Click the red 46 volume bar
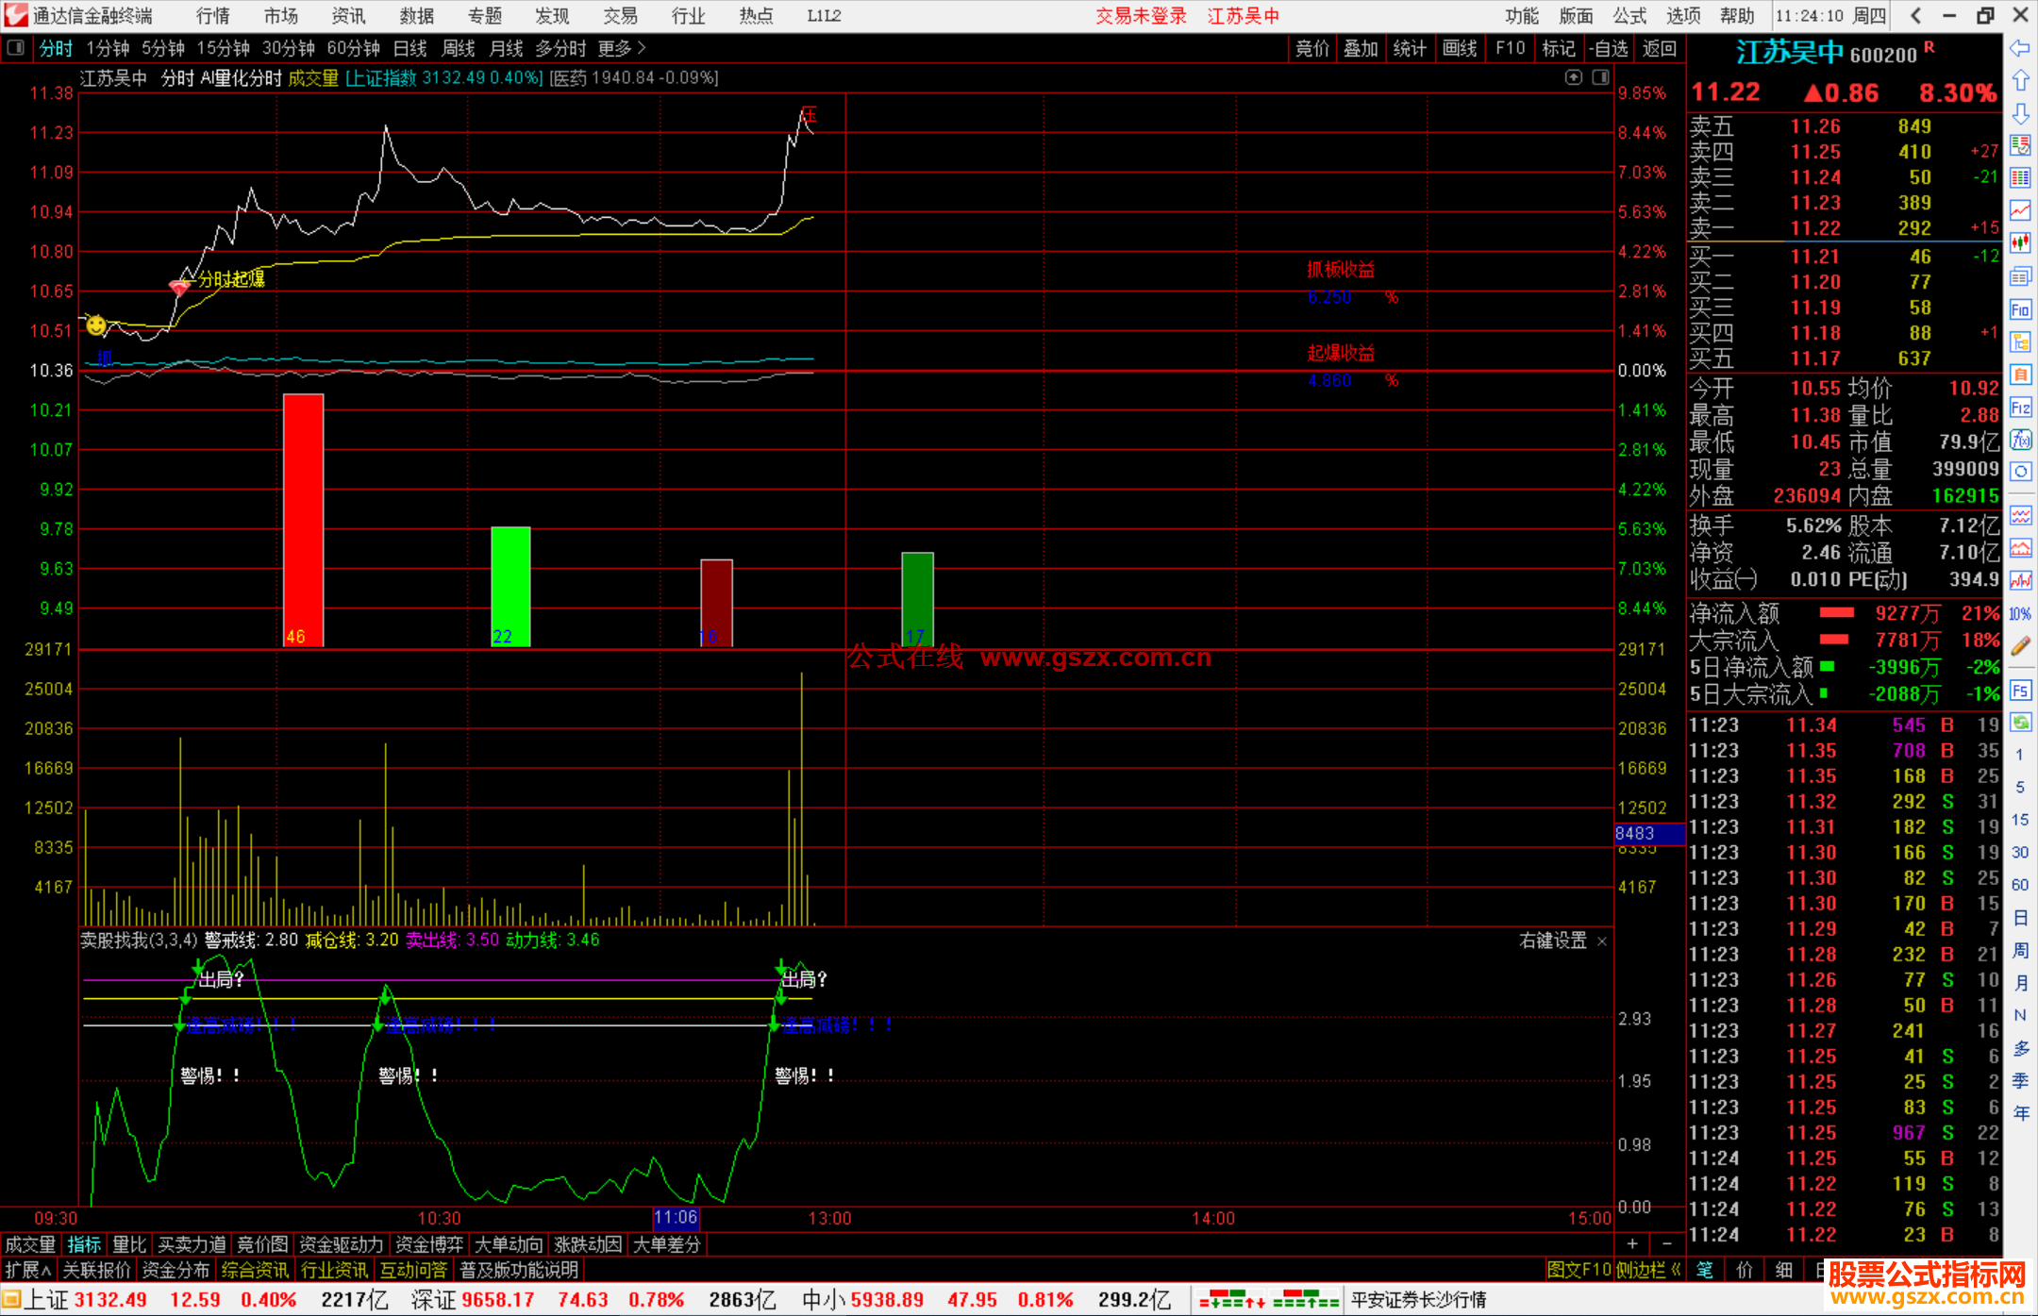 pos(303,519)
